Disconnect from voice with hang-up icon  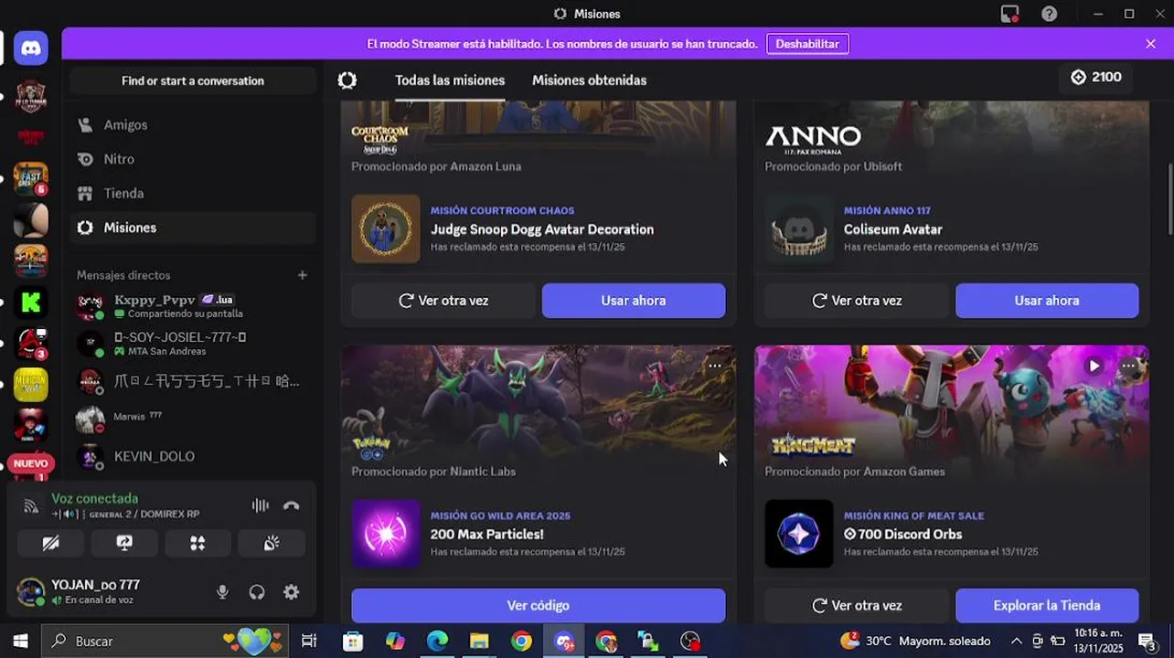pyautogui.click(x=292, y=505)
